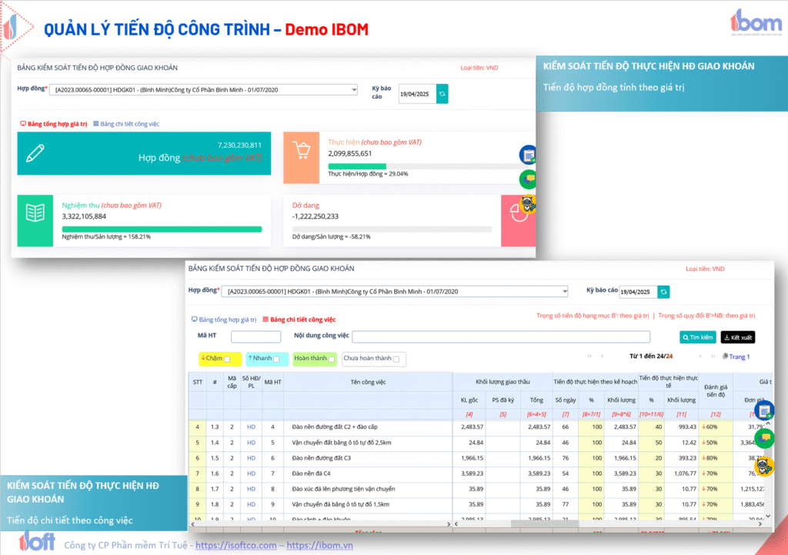Go to the next page arrow in pagination
Image resolution: width=788 pixels, height=555 pixels.
[700, 356]
